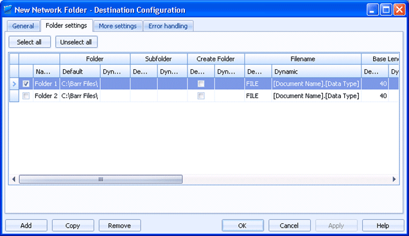Click Folder 2 FILE filename default cell

tap(258, 96)
